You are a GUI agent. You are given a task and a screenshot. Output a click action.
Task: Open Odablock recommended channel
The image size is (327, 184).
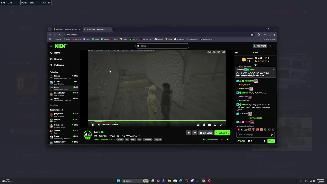(x=64, y=126)
